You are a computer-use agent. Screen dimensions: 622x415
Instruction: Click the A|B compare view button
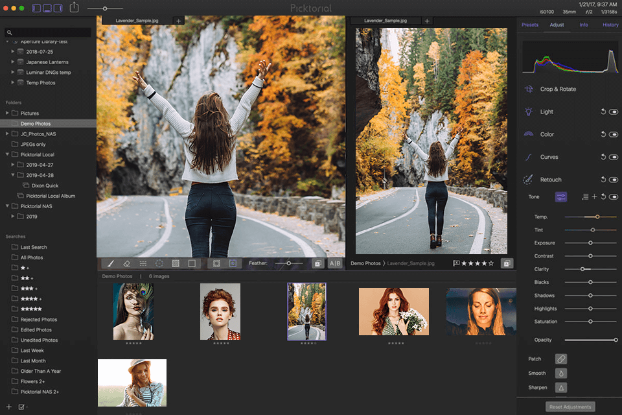tap(335, 264)
